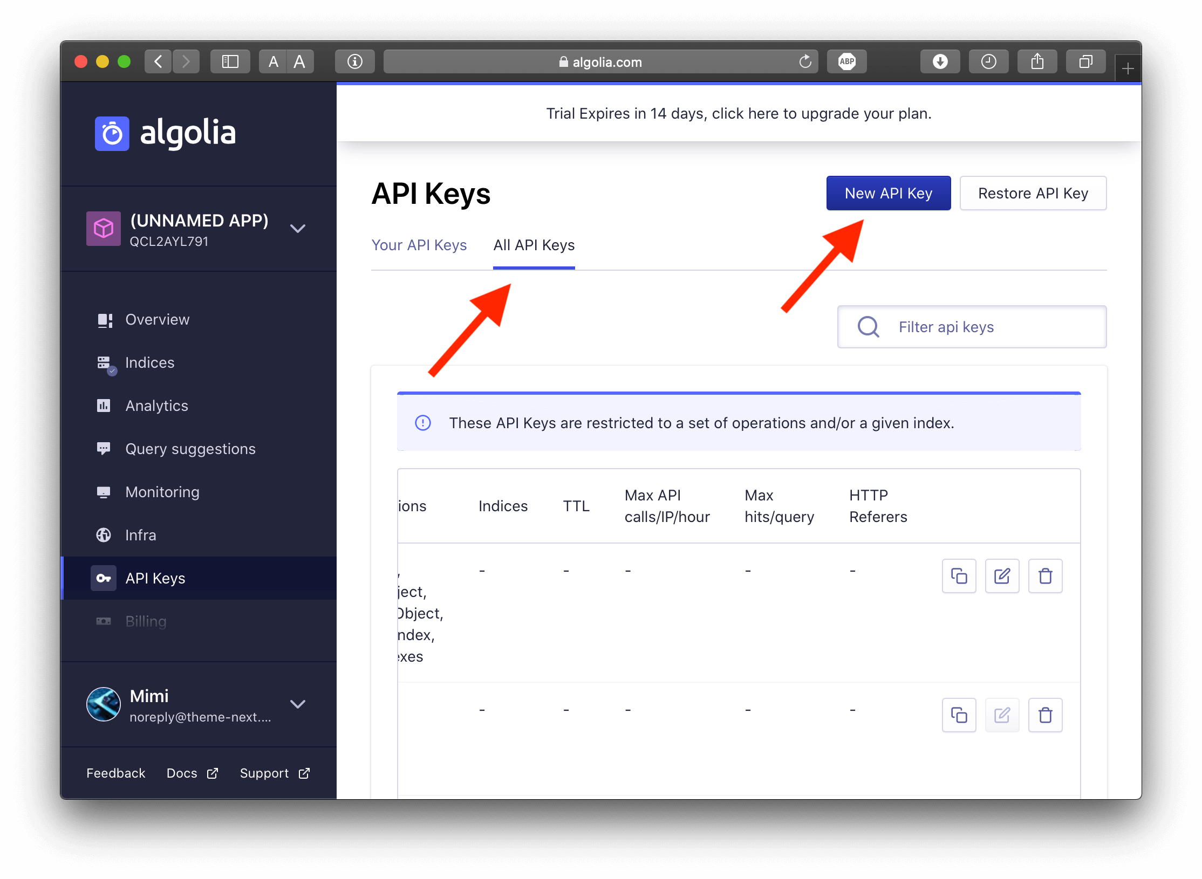Expand the Mimi account menu

point(298,704)
